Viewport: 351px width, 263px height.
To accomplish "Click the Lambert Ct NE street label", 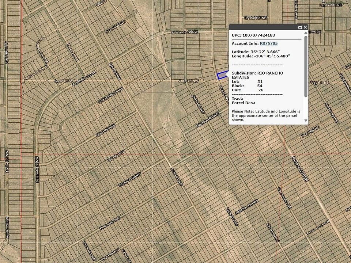I will [331, 5].
